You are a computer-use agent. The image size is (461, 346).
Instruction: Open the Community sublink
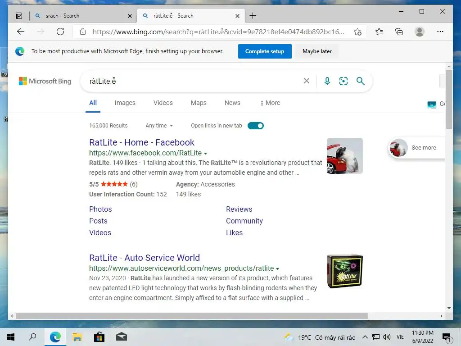coord(244,221)
